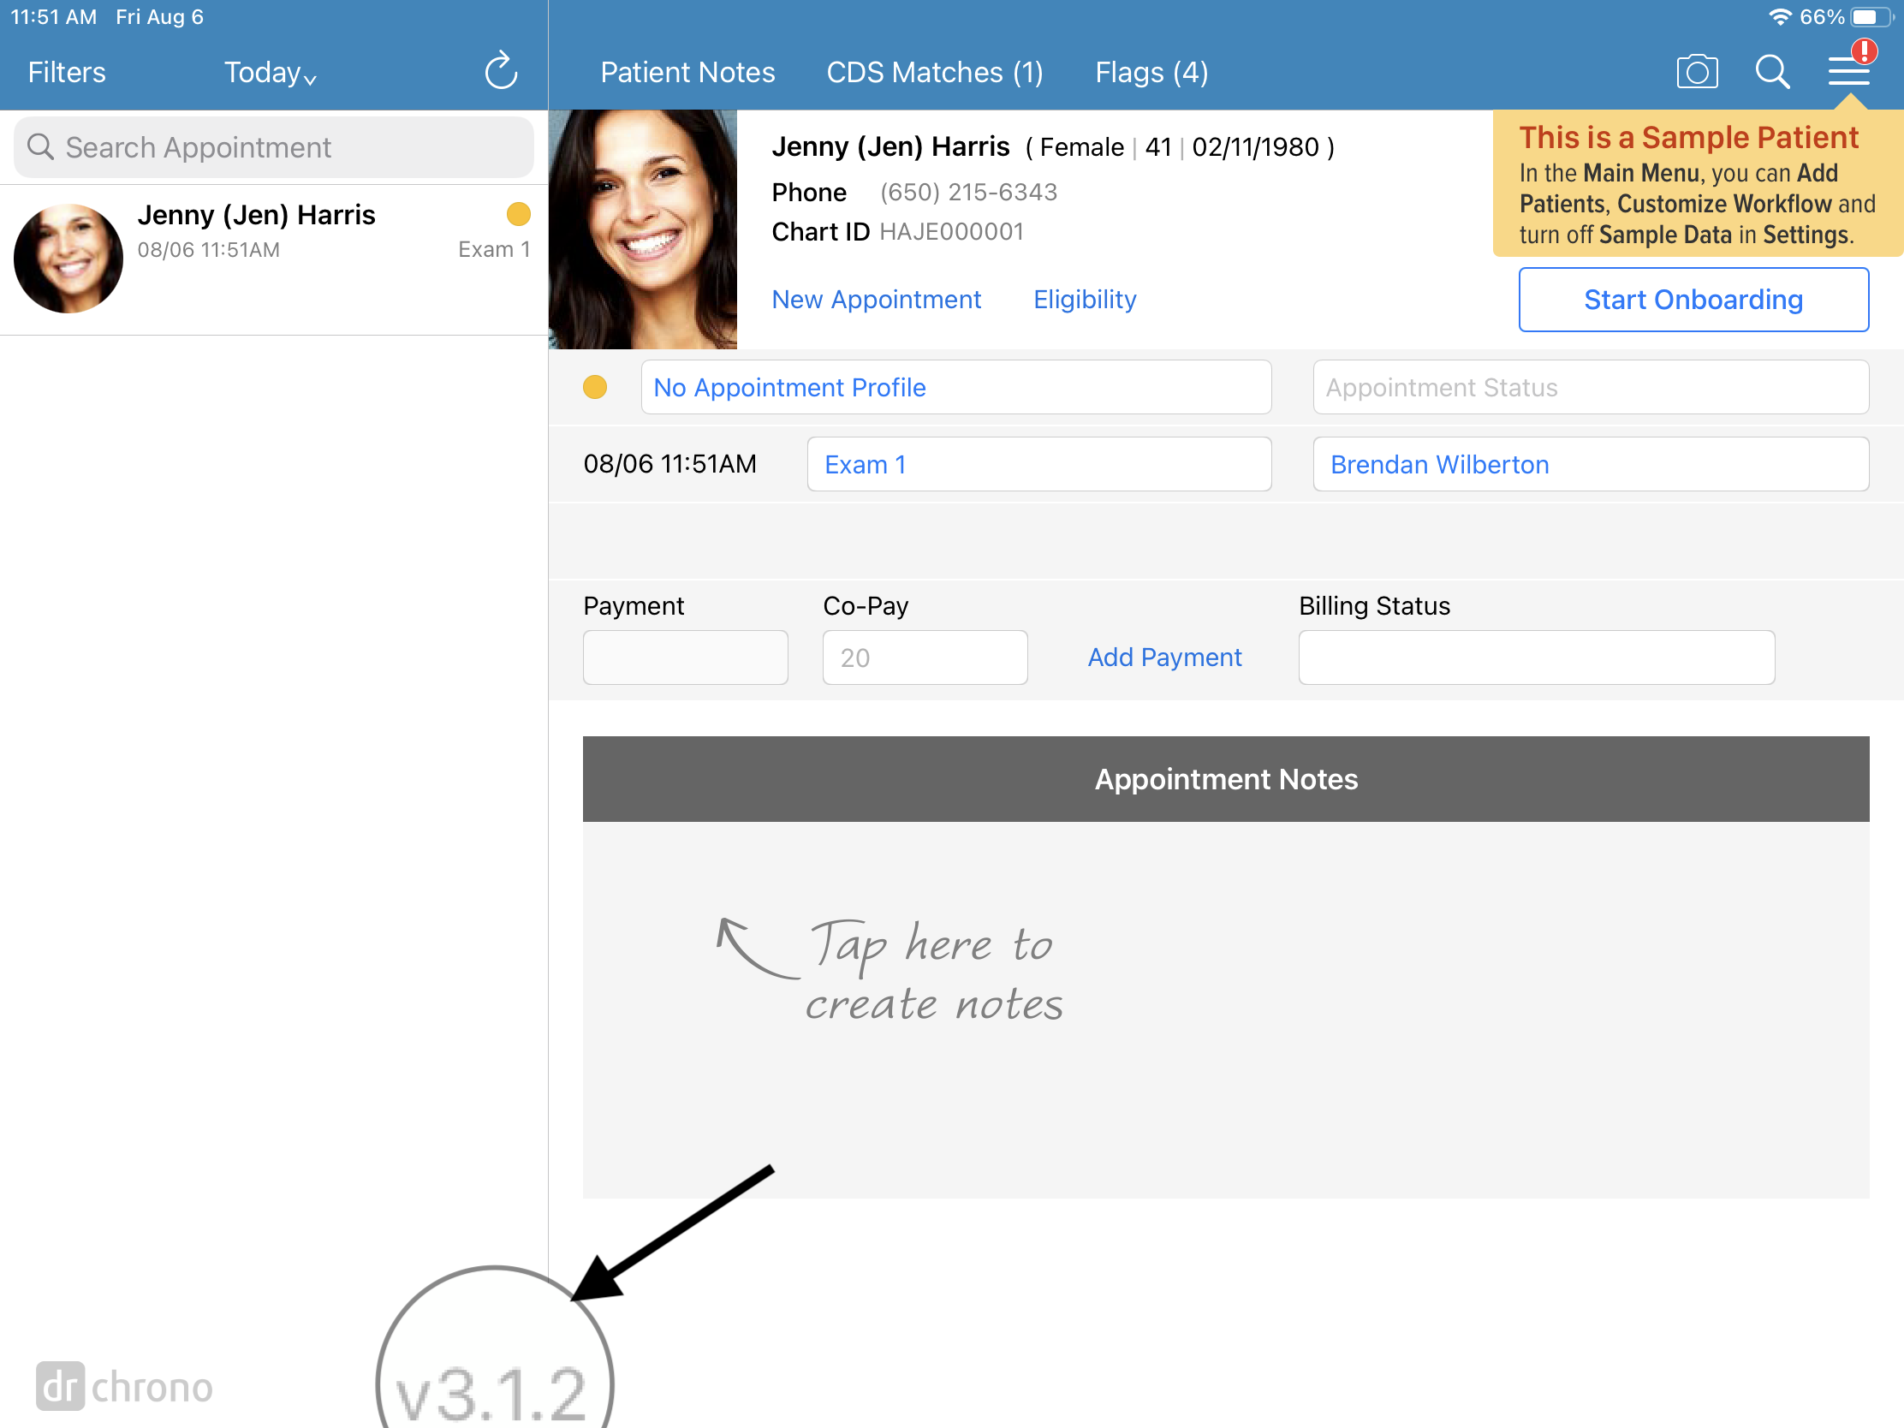Open Flags (4) tab
This screenshot has width=1904, height=1428.
(x=1151, y=72)
